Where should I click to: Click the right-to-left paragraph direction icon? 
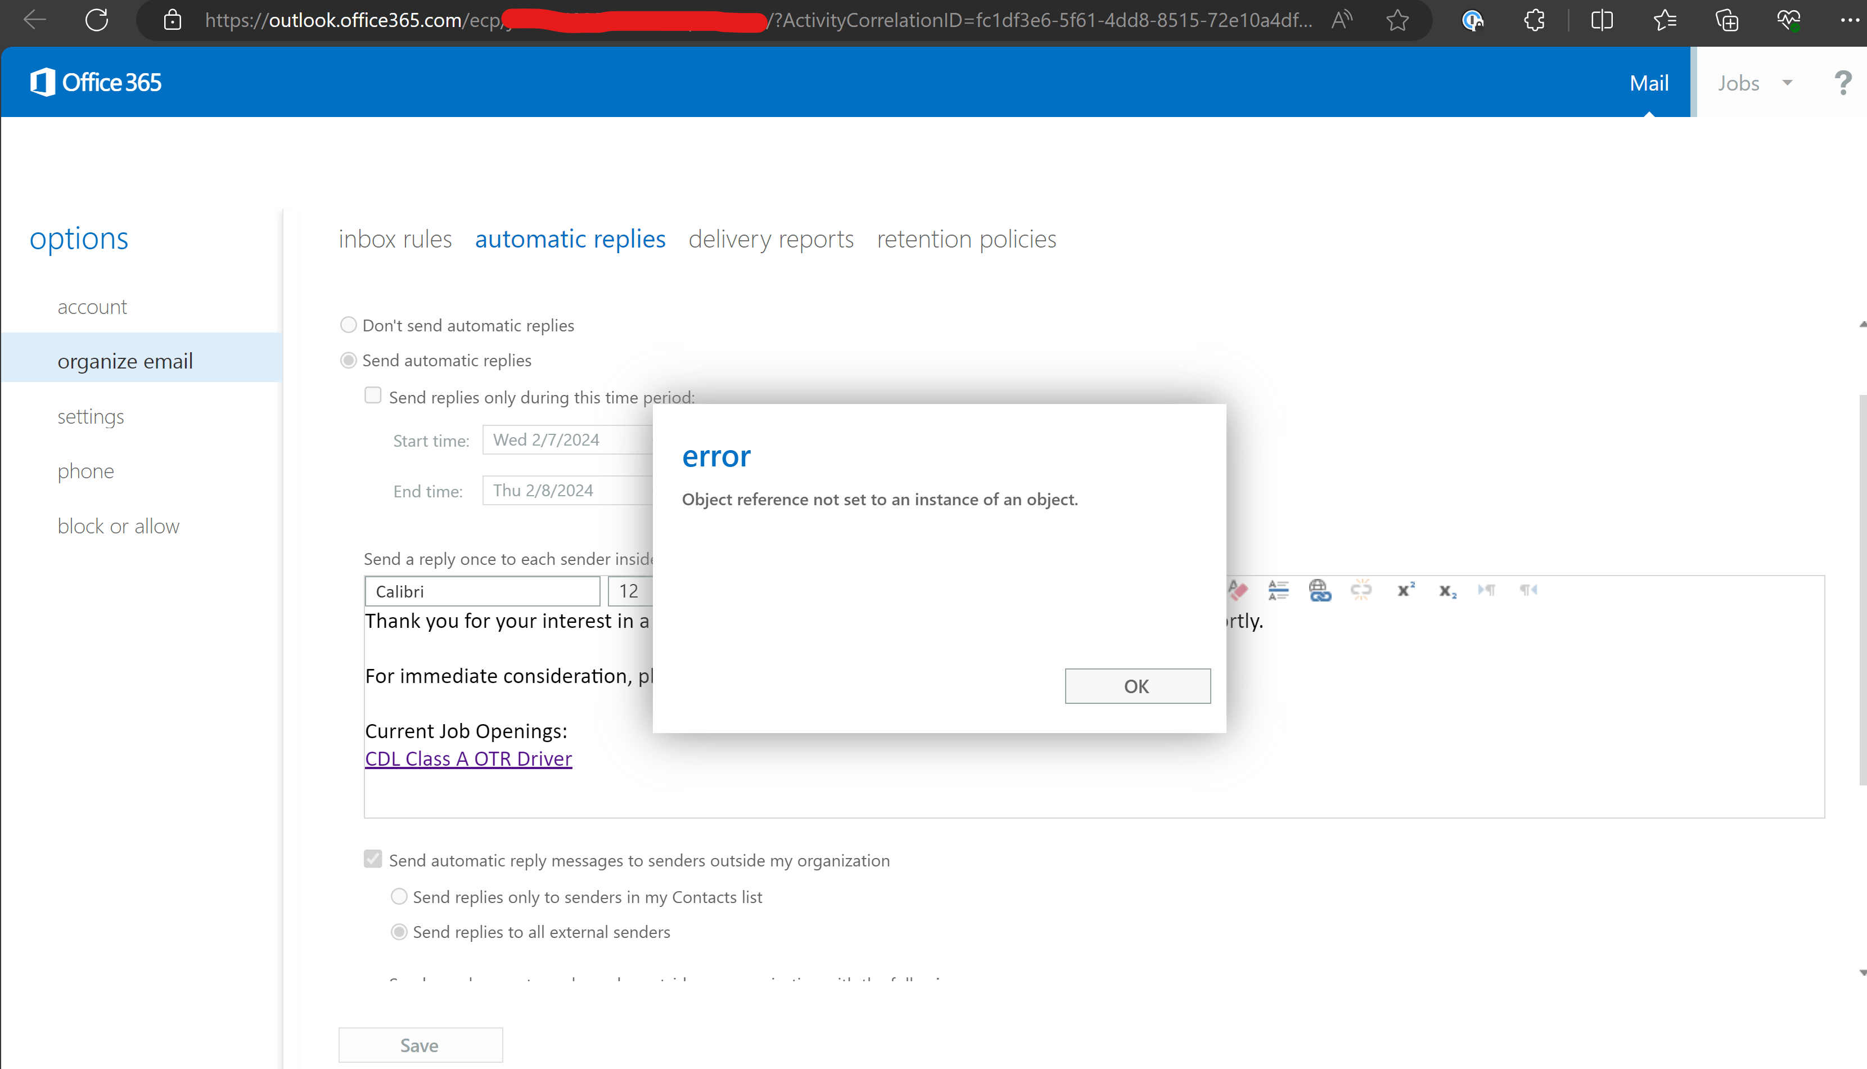point(1528,590)
